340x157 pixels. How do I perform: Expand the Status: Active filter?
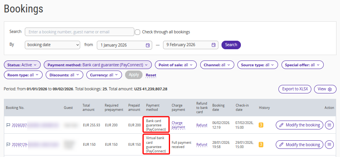point(22,65)
